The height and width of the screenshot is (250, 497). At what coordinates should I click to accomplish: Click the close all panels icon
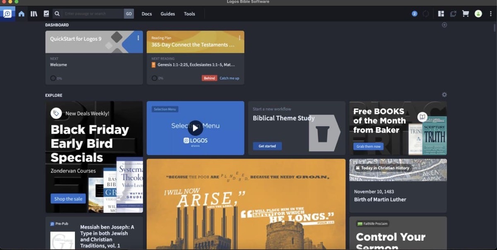coord(453,14)
